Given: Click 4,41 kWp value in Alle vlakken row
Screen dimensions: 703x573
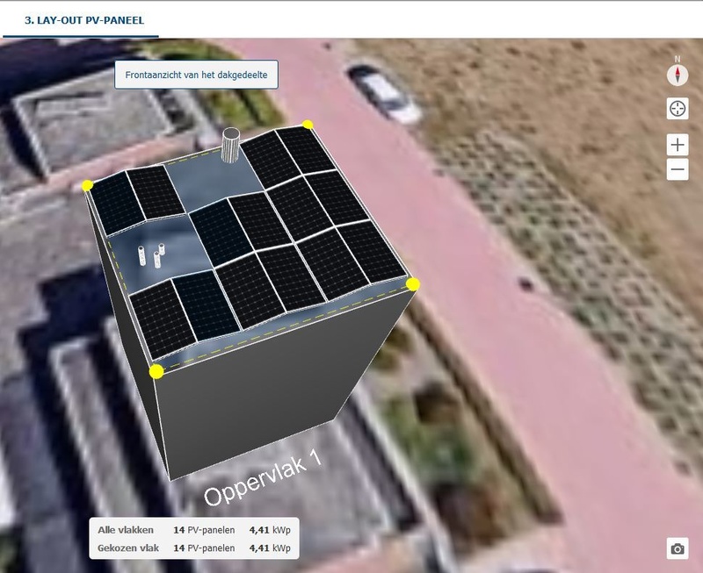Looking at the screenshot, I should pos(270,530).
